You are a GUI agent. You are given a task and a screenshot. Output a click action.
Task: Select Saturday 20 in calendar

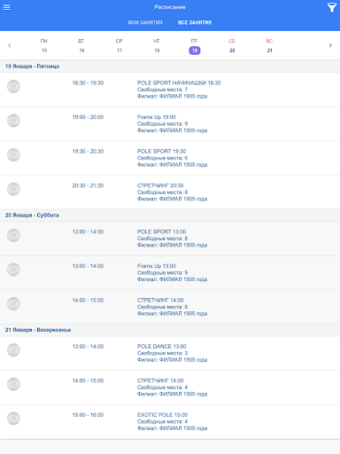pyautogui.click(x=232, y=46)
